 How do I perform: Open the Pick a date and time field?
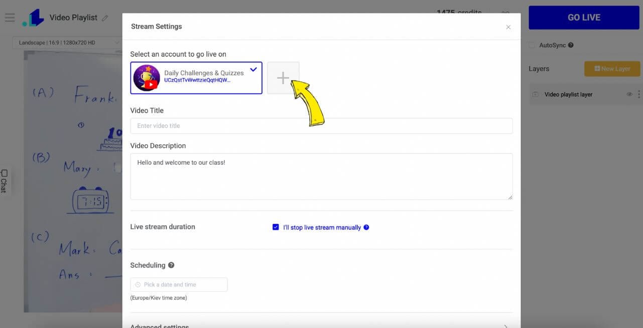pos(179,284)
